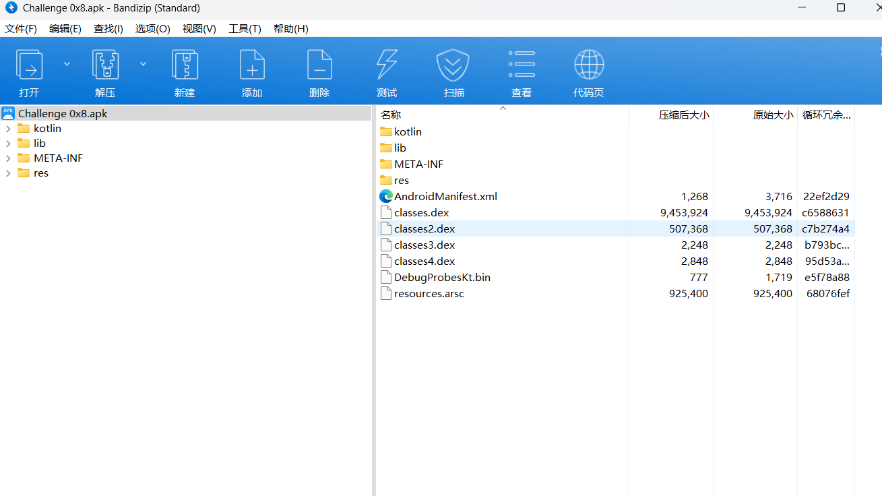
Task: Sort by 压缩后大小 column header
Action: tap(683, 115)
